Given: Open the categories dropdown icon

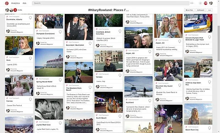Looking at the screenshot, I should click(x=192, y=3).
